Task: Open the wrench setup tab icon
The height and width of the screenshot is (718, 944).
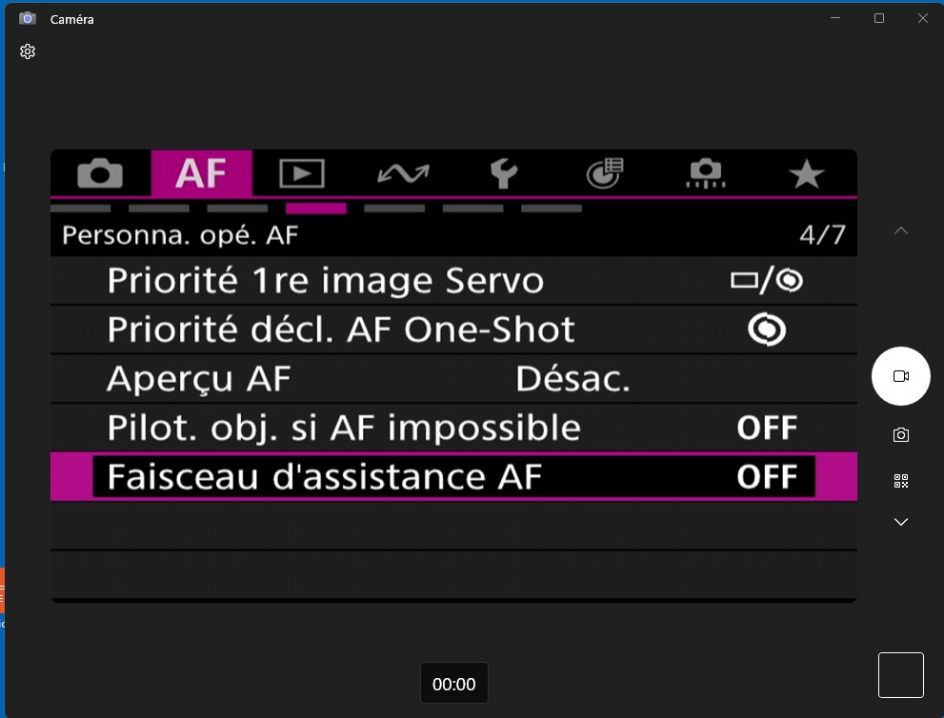Action: 504,173
